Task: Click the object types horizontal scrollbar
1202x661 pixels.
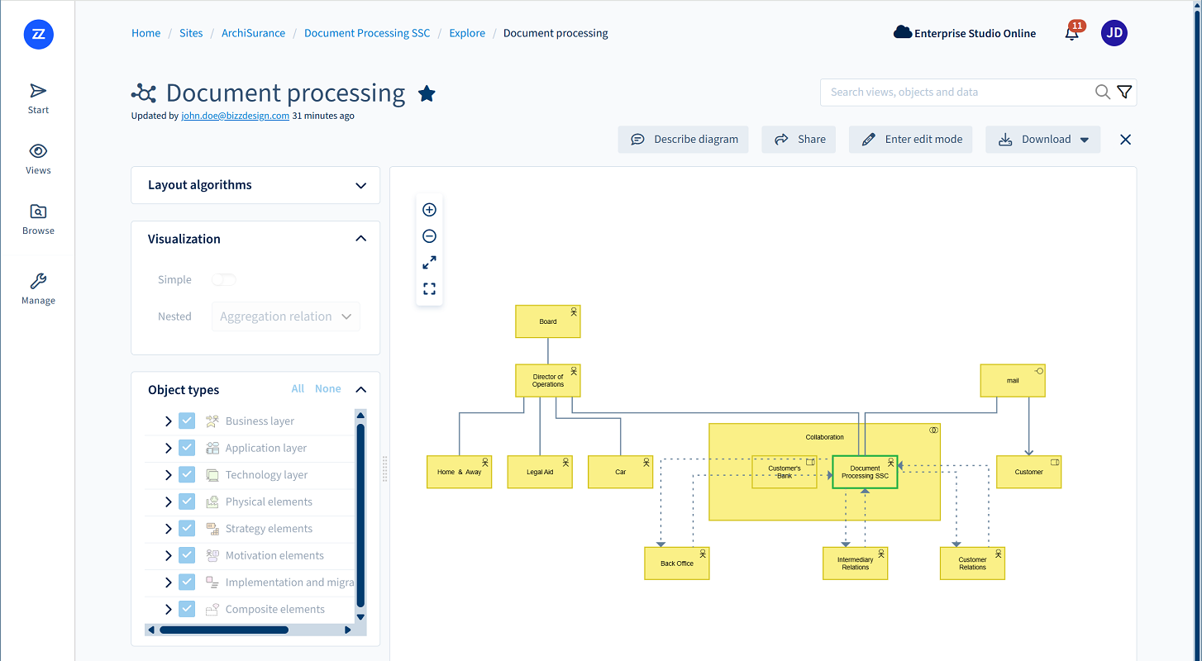Action: [x=224, y=630]
